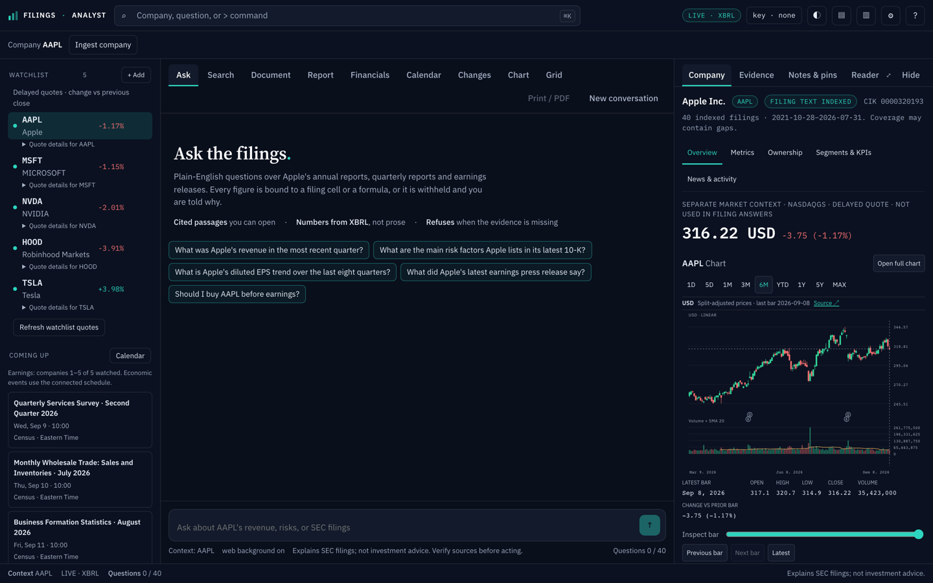933x583 pixels.
Task: Click the top command search field
Action: pyautogui.click(x=347, y=16)
